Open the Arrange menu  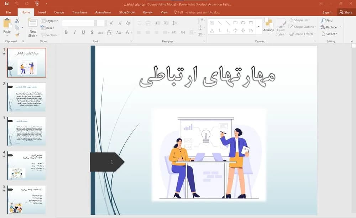(268, 27)
